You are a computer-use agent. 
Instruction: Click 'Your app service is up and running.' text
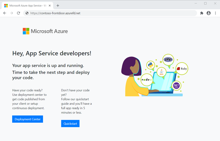point(48,65)
